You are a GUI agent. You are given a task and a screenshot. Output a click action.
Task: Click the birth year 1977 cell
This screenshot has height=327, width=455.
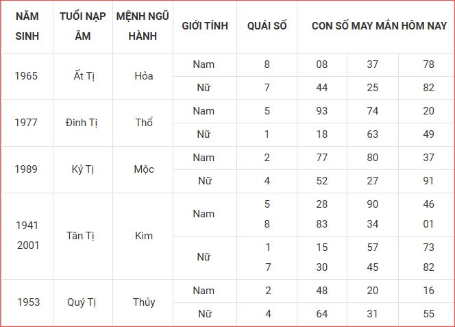[x=27, y=123]
